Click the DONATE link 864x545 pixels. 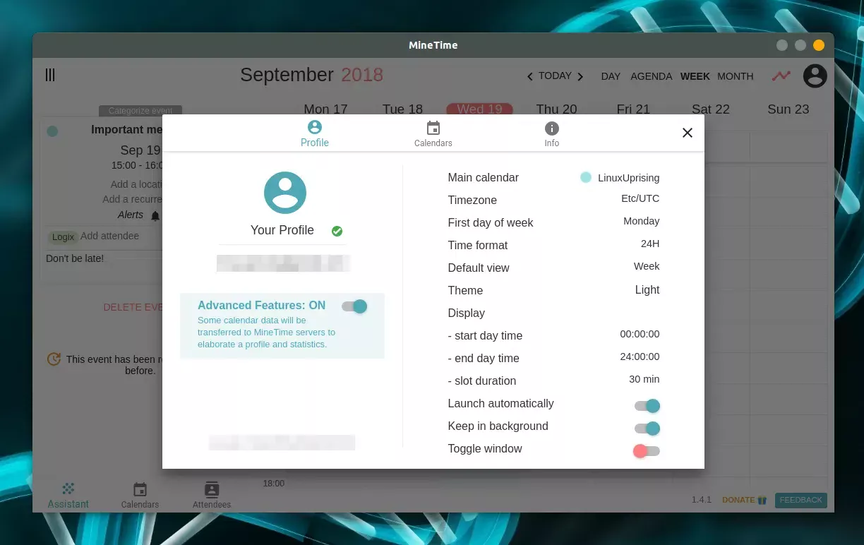[744, 500]
